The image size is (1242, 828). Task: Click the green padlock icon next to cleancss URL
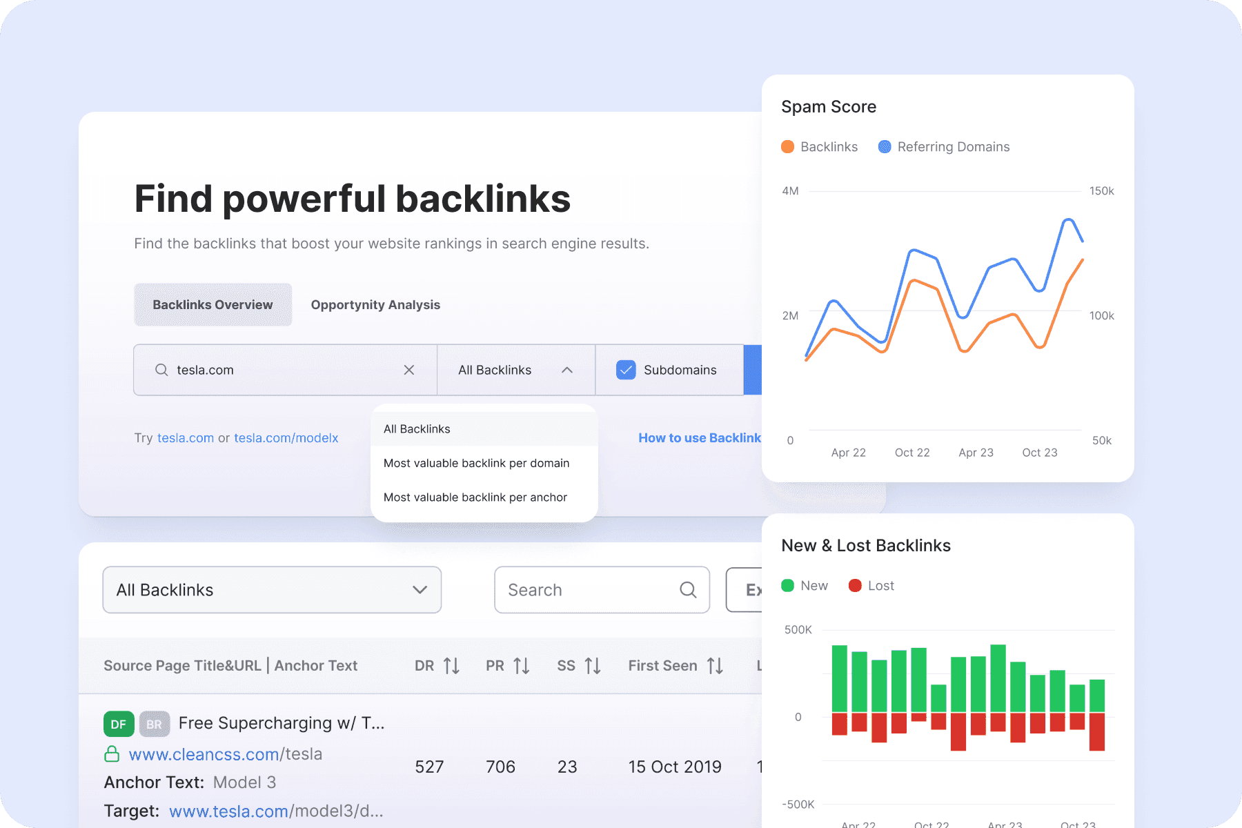(x=112, y=754)
